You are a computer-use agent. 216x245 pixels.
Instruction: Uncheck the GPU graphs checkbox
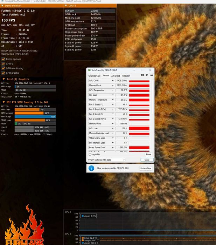click(3, 73)
